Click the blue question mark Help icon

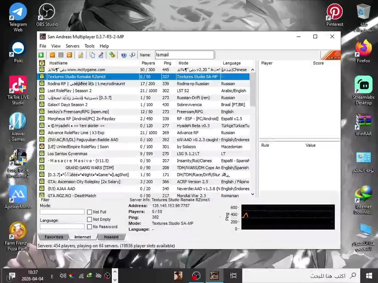[124, 55]
